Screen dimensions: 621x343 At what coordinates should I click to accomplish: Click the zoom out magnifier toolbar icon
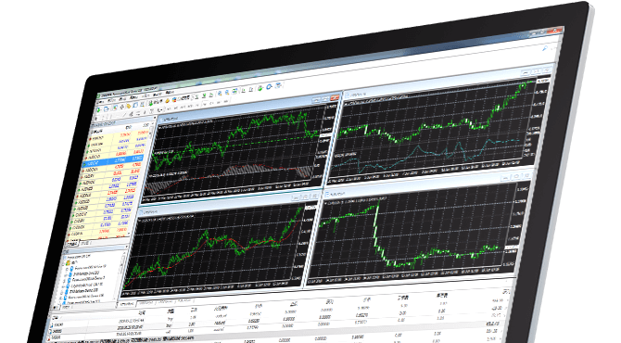point(227,93)
